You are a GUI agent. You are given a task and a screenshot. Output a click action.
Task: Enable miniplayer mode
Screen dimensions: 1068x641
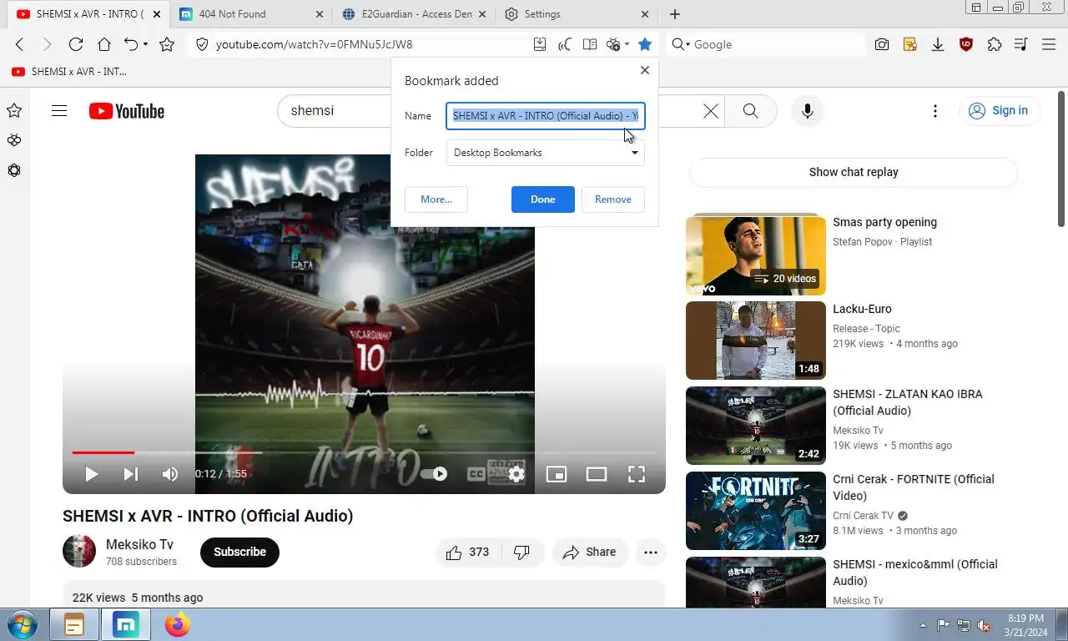coord(557,474)
